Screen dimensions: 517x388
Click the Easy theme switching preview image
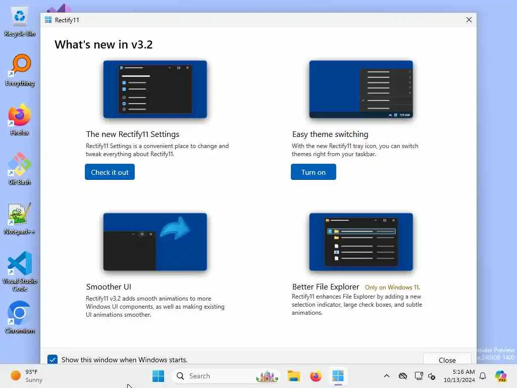(x=360, y=89)
